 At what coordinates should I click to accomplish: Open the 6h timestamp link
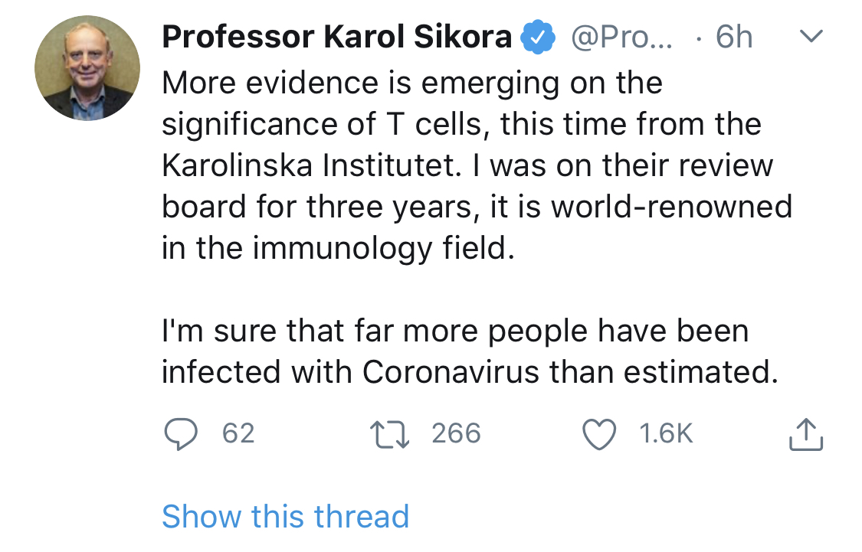(x=734, y=38)
